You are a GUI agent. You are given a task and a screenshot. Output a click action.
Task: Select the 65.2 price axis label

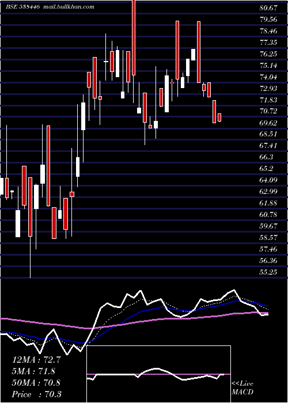coord(267,169)
